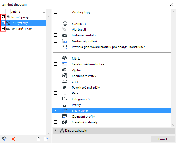The width and height of the screenshot is (176, 143).
Task: Click the Operační profily grid icon
Action: 65,116
